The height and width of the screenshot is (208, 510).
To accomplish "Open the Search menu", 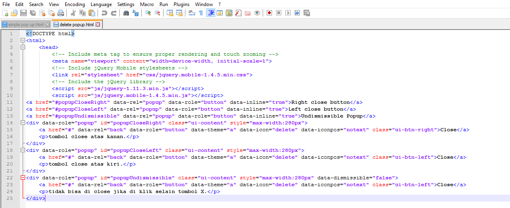I will pos(36,4).
